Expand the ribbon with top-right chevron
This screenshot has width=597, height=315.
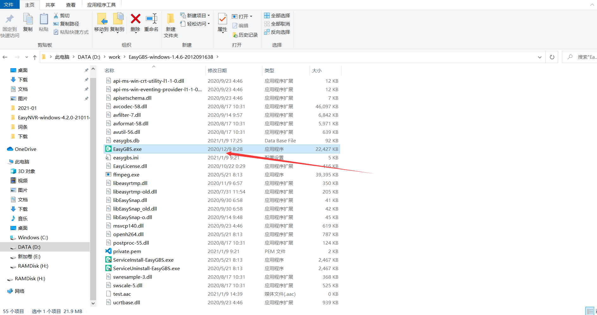pos(592,5)
